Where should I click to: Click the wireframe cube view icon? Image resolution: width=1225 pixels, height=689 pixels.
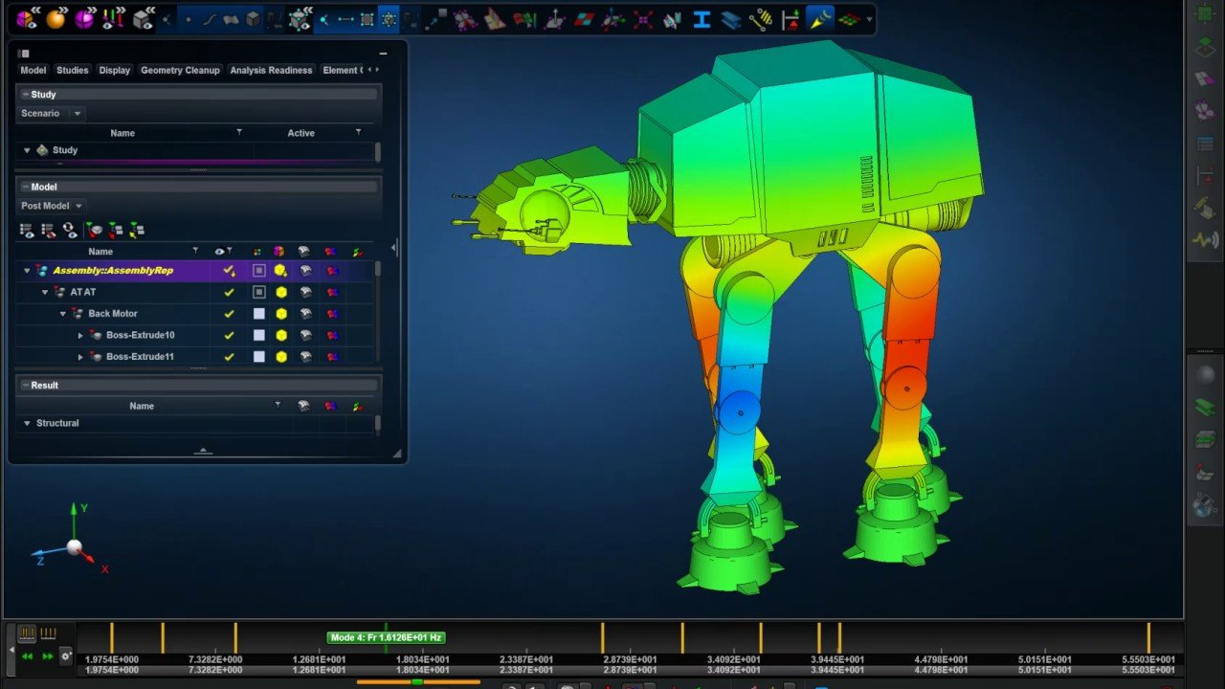tap(300, 19)
